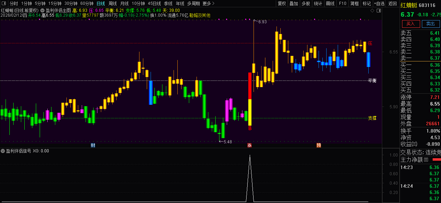
Task: Click the 复权 adjustment button
Action: tap(282, 3)
